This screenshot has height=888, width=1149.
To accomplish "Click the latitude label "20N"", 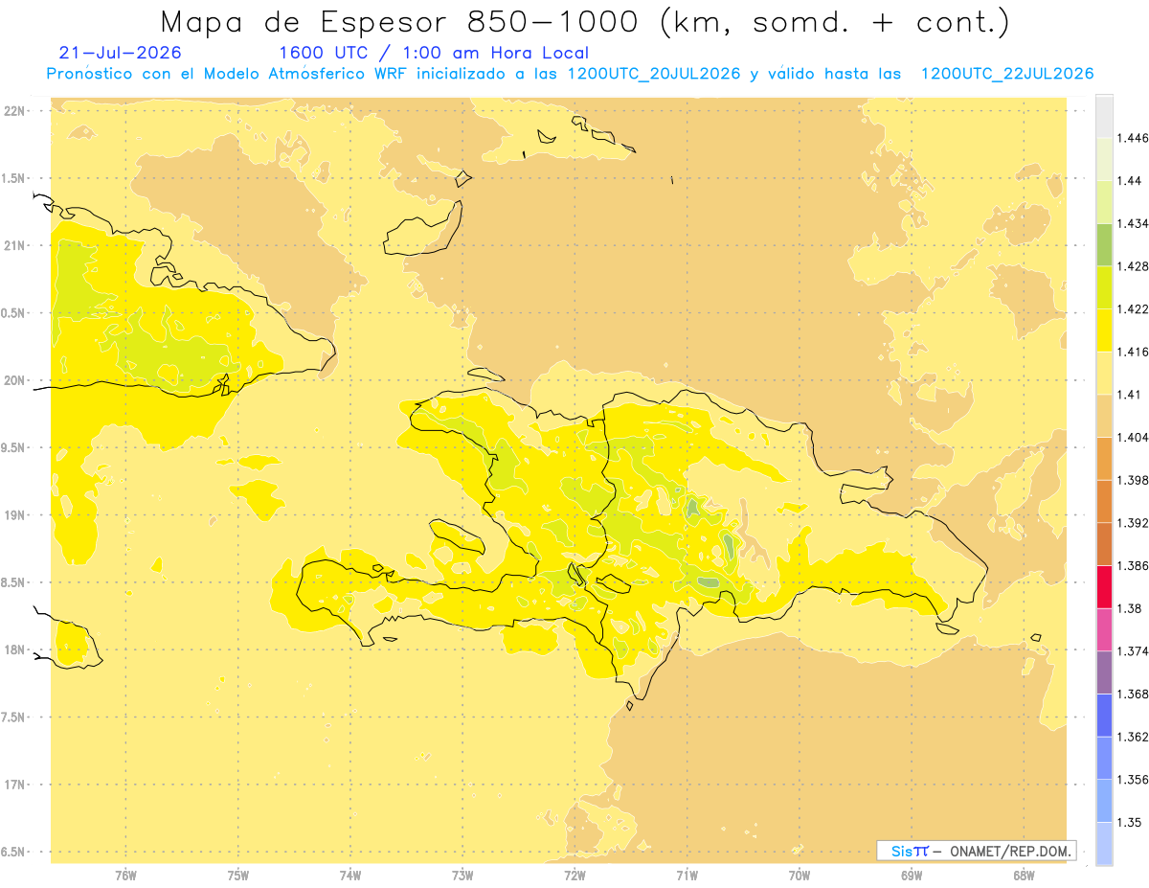I will (16, 380).
